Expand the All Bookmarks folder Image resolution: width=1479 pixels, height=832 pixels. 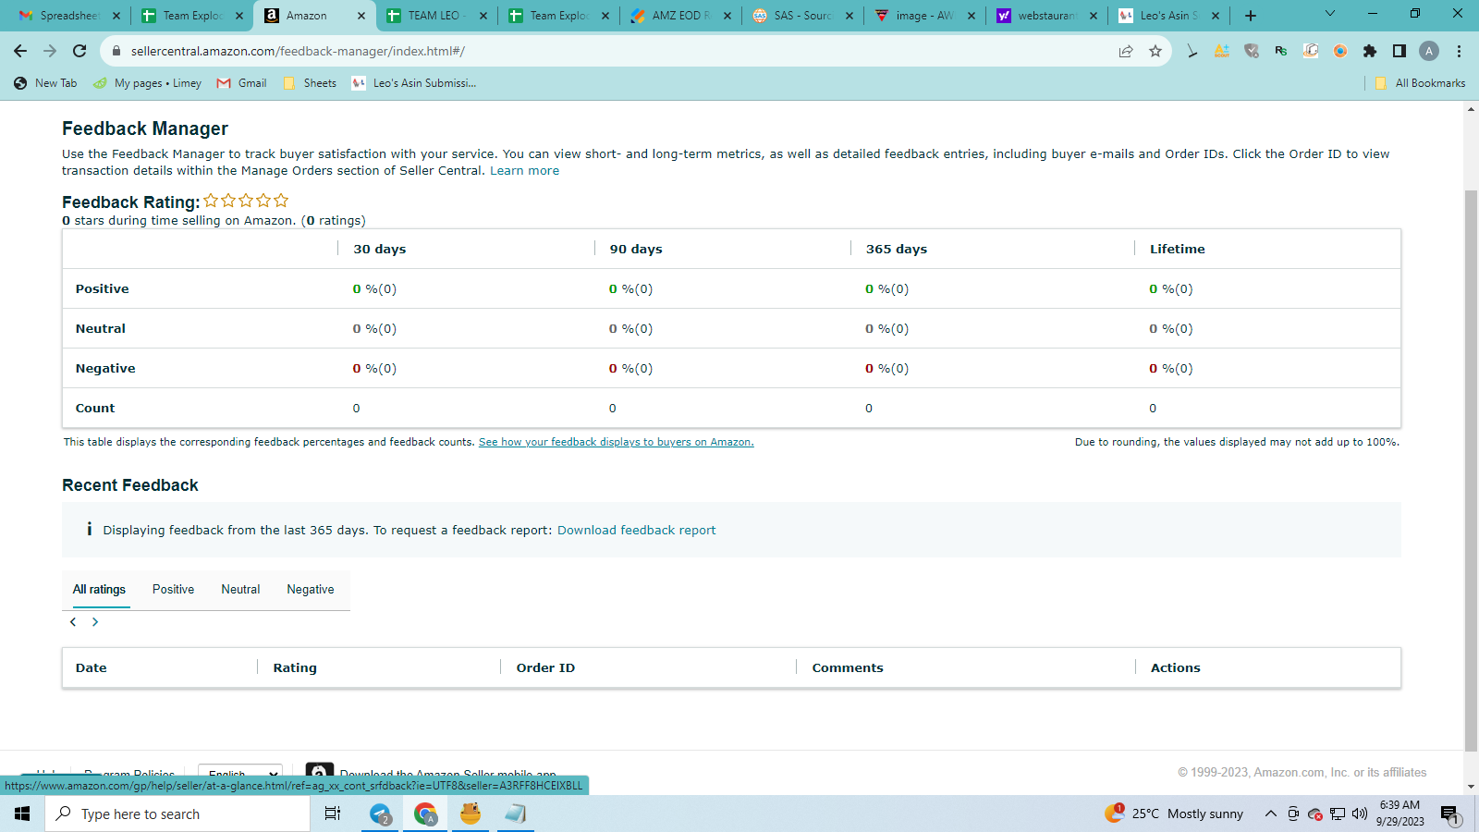[1420, 83]
